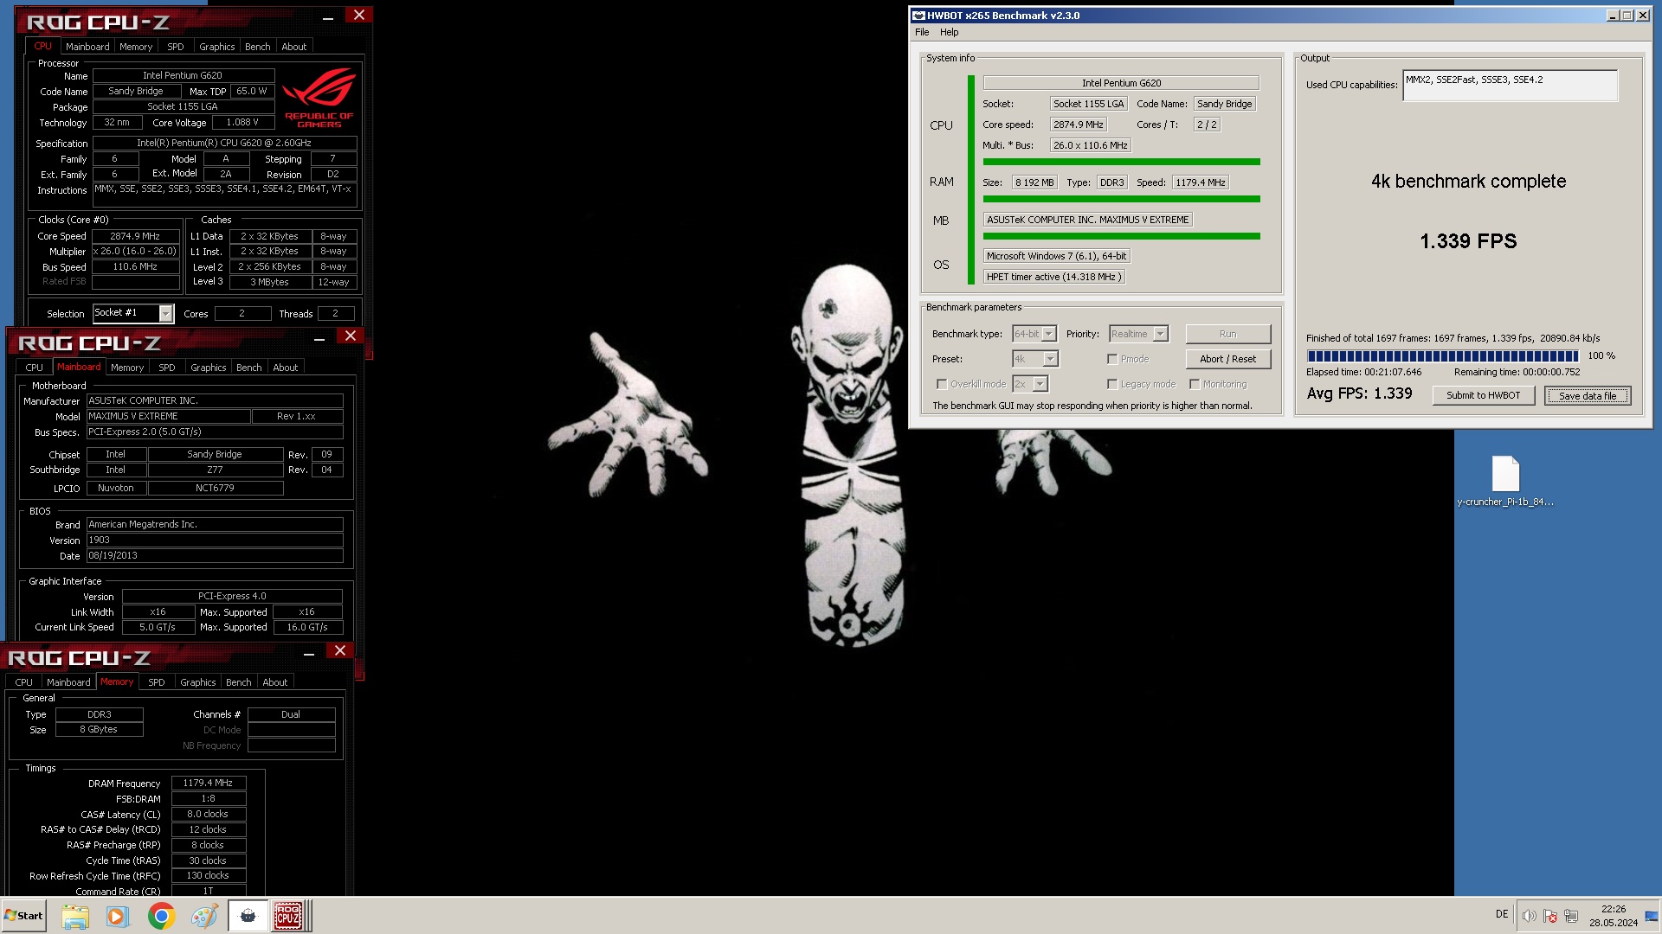
Task: Open Paint from the taskbar
Action: pos(204,916)
